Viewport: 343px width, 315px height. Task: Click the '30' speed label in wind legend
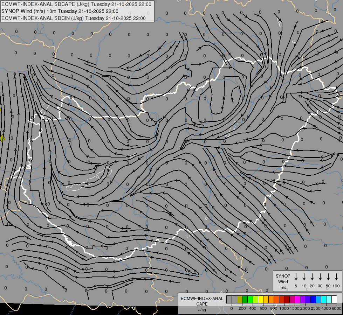[320, 286]
